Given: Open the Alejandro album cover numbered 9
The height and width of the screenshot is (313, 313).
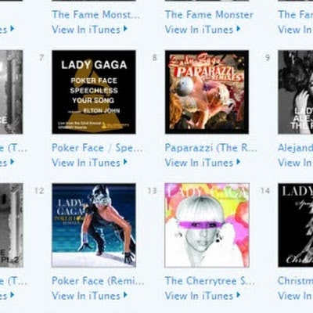Looking at the screenshot, I should coord(296,92).
